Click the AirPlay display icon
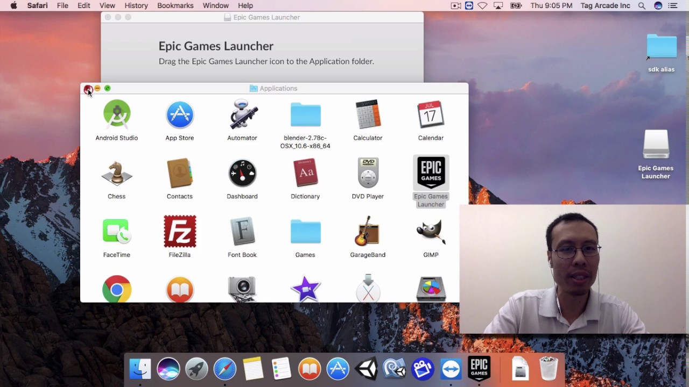689x387 pixels. coord(498,5)
